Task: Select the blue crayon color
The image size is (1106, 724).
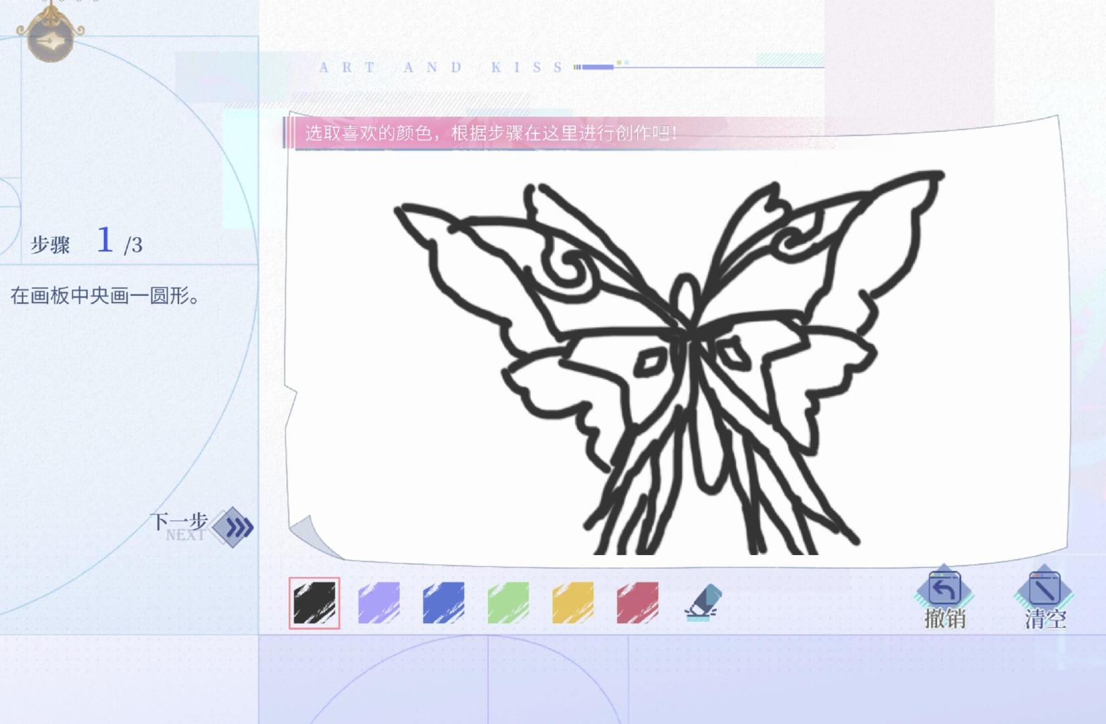Action: (443, 603)
